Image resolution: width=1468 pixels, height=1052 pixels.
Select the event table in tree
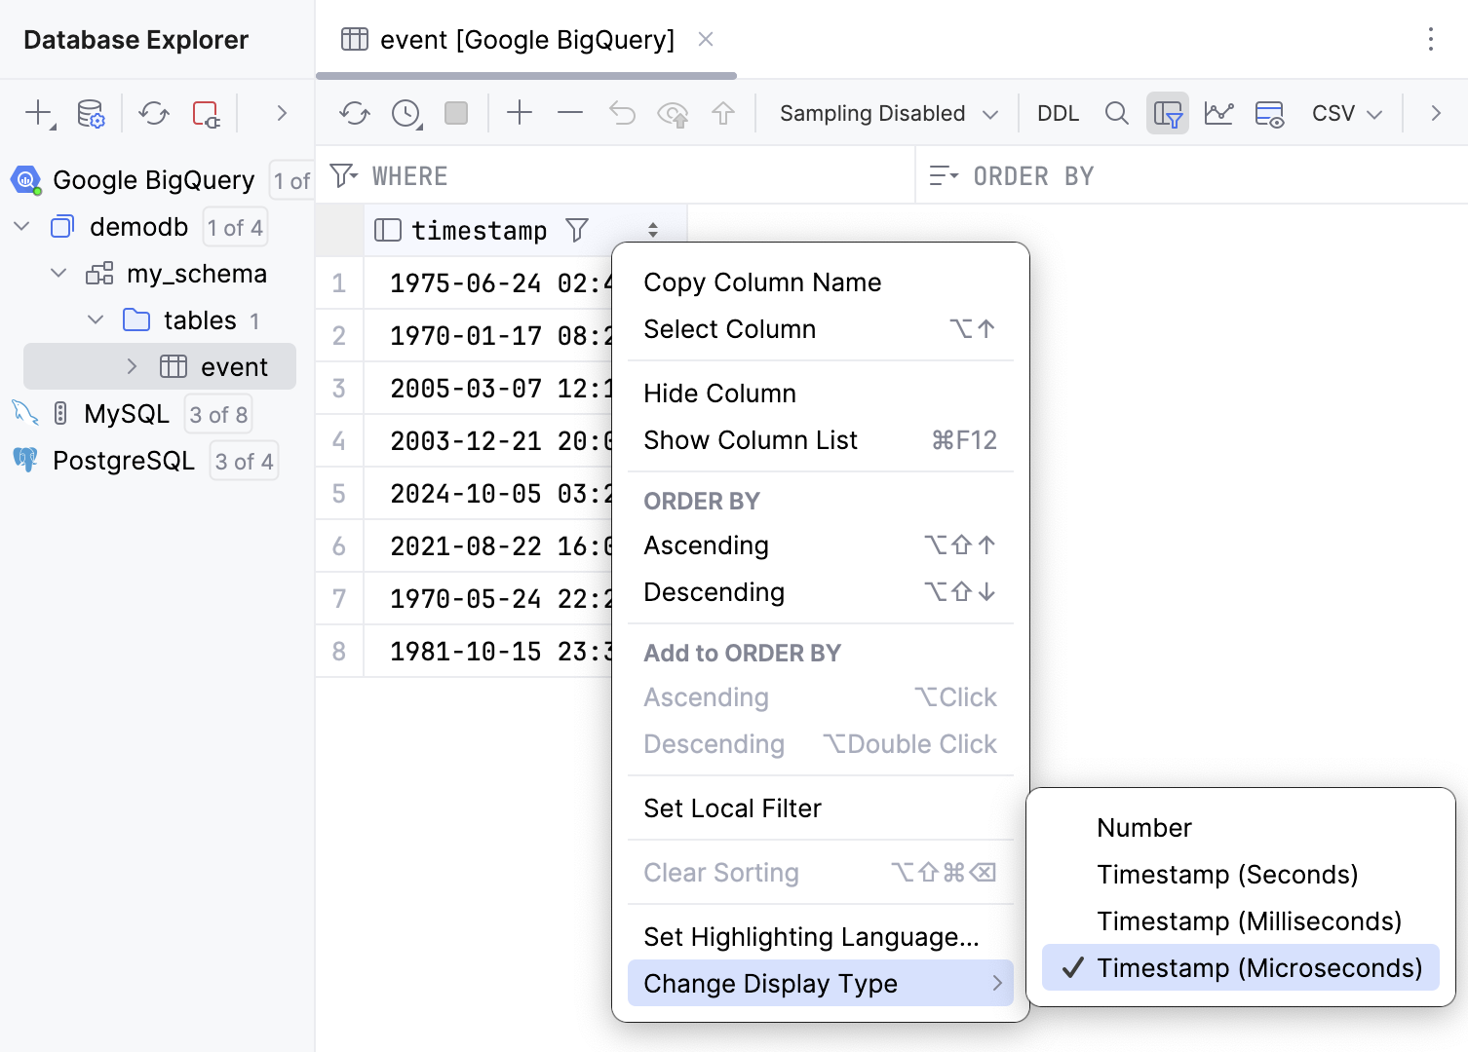(x=233, y=367)
